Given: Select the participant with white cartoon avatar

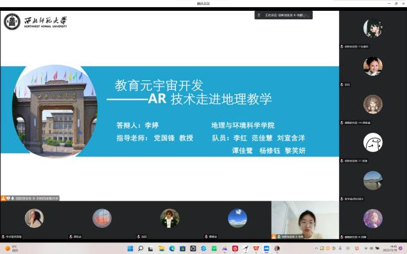Looking at the screenshot, I should click(x=373, y=142).
